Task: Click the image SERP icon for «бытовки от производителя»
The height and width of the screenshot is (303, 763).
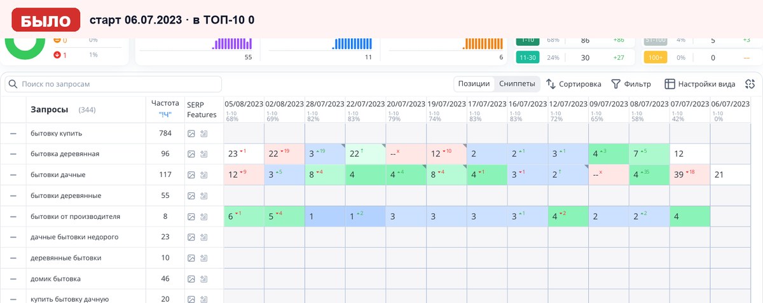Action: tap(191, 216)
